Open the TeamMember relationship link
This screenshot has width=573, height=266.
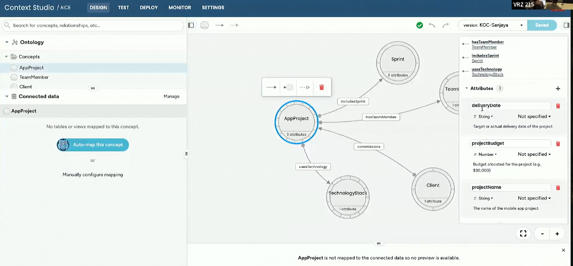[484, 47]
